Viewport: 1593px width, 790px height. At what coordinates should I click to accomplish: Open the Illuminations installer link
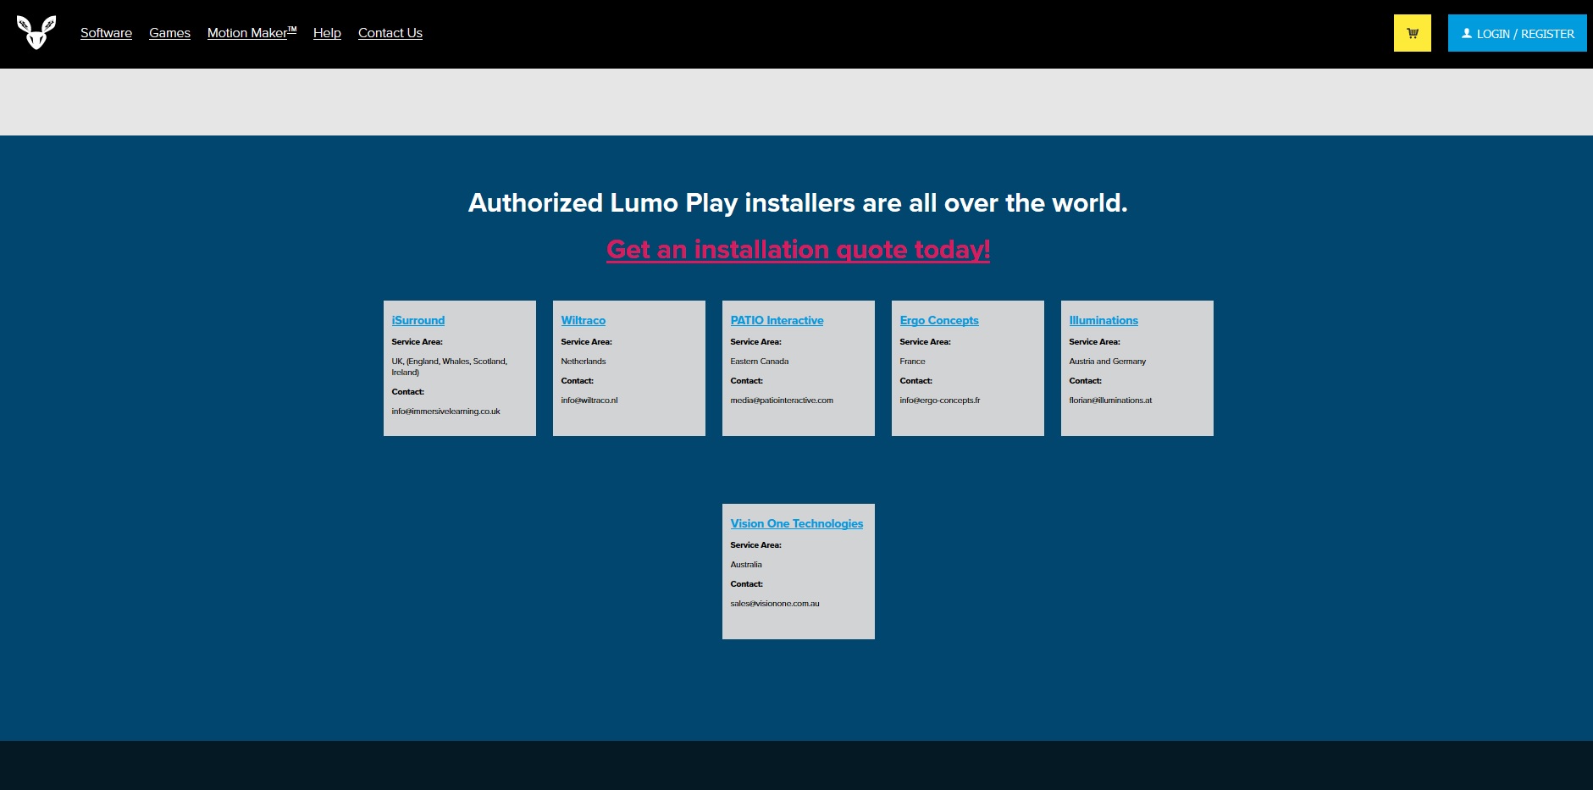point(1103,320)
